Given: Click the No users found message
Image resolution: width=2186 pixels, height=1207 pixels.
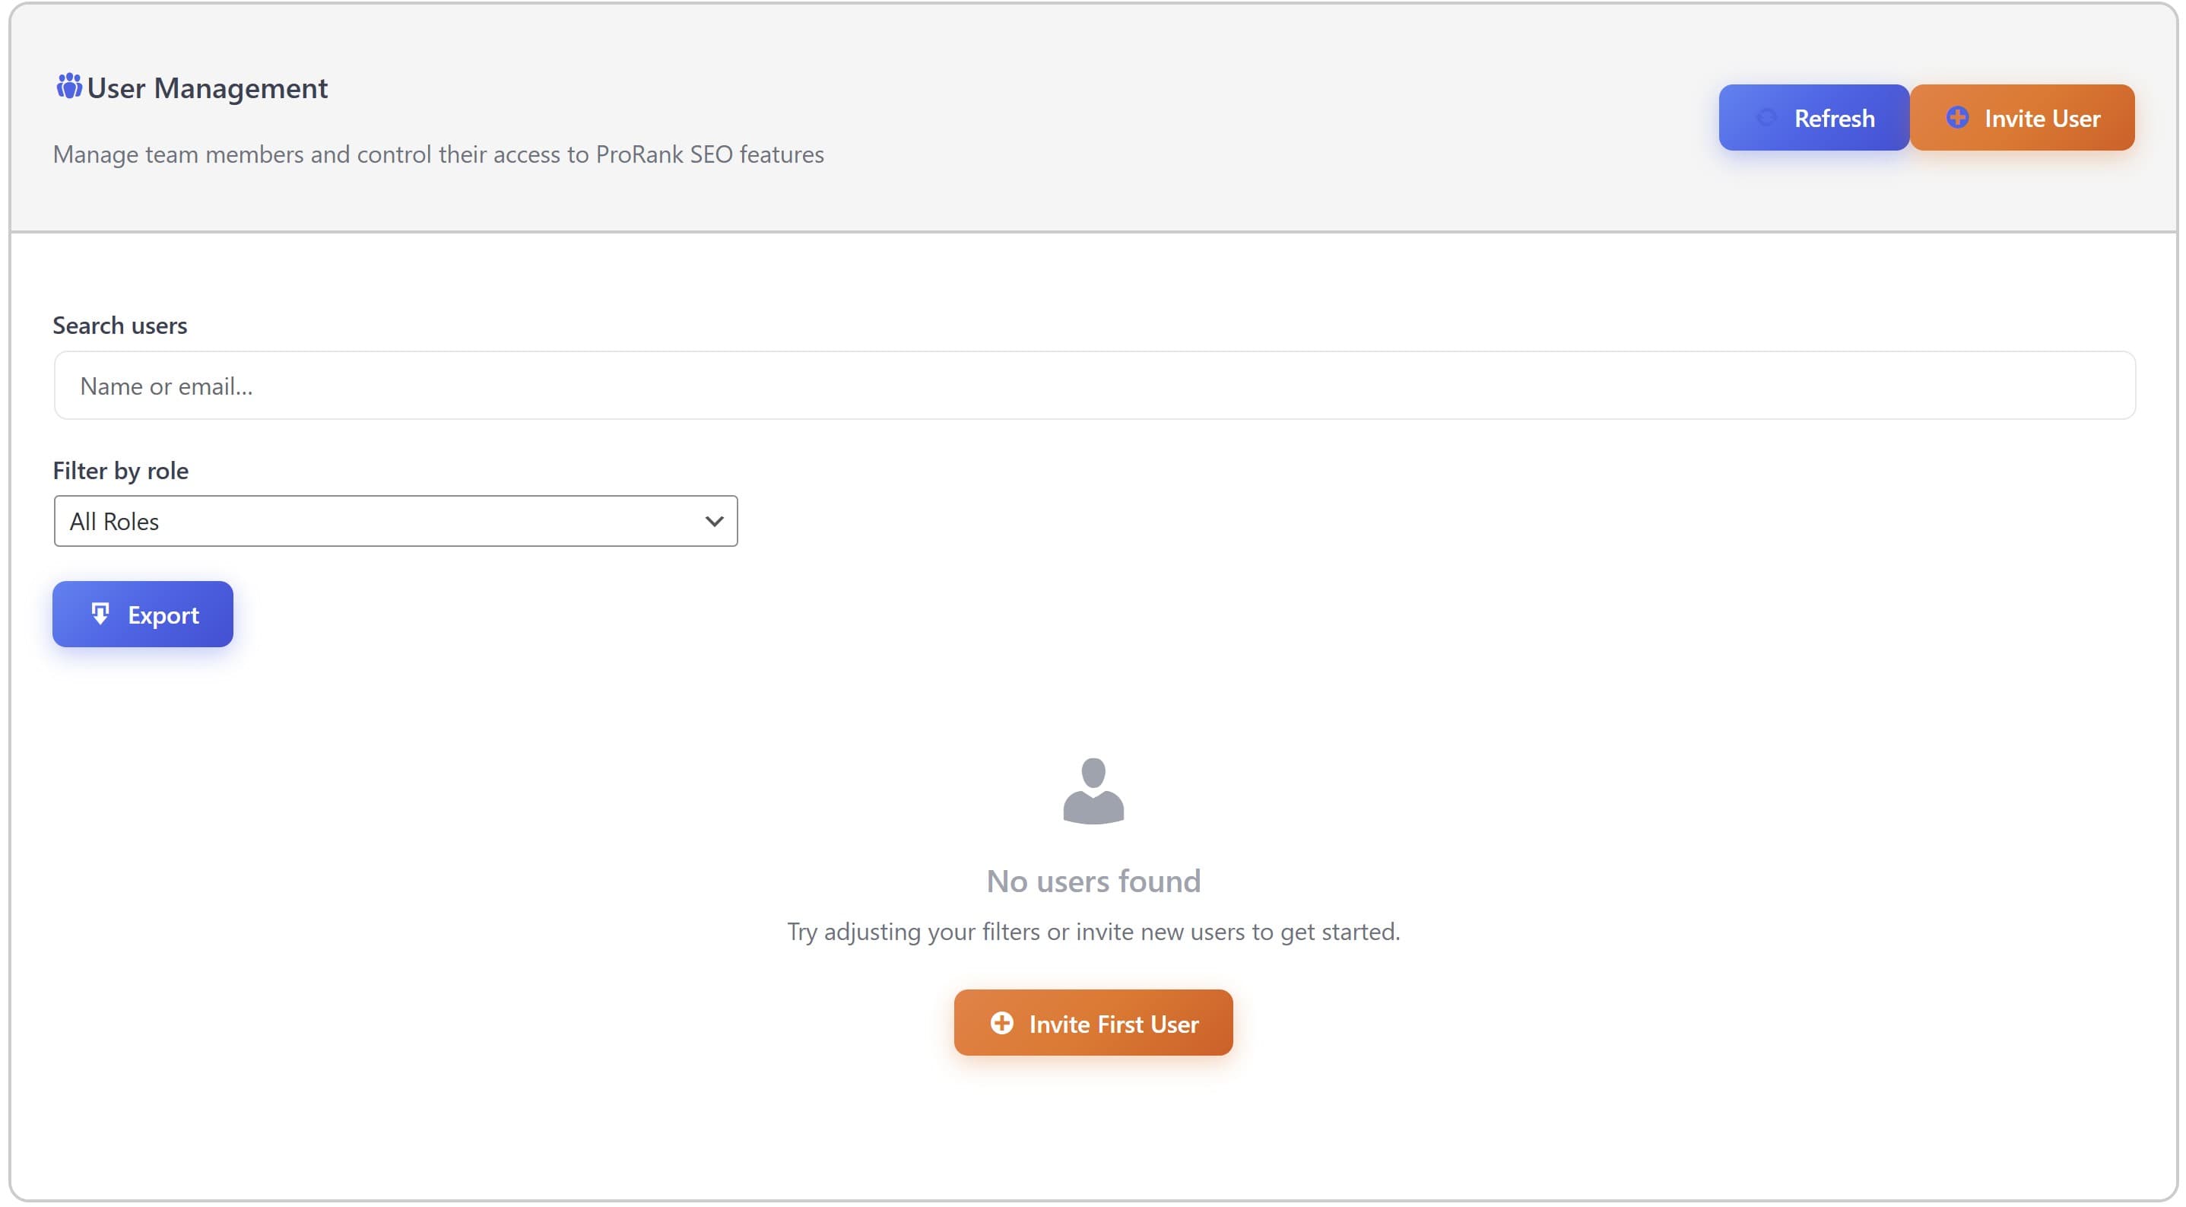Looking at the screenshot, I should [x=1093, y=880].
